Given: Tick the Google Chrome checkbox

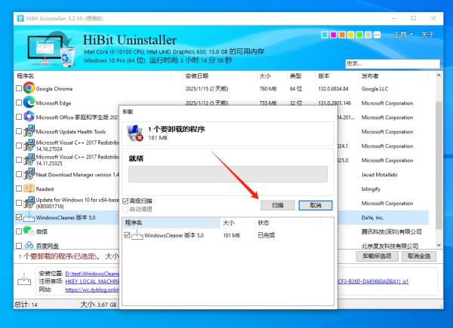Looking at the screenshot, I should tap(19, 88).
